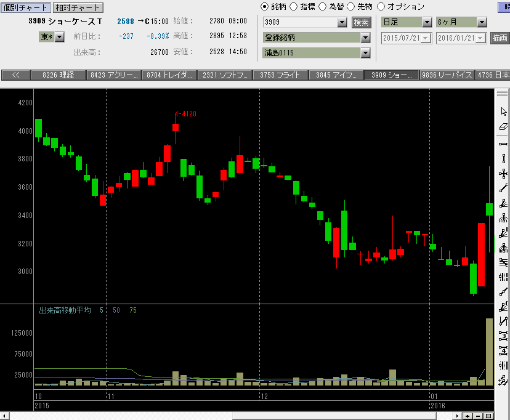The height and width of the screenshot is (420, 510).
Task: Click the scroll right arrow
Action: coord(457,416)
